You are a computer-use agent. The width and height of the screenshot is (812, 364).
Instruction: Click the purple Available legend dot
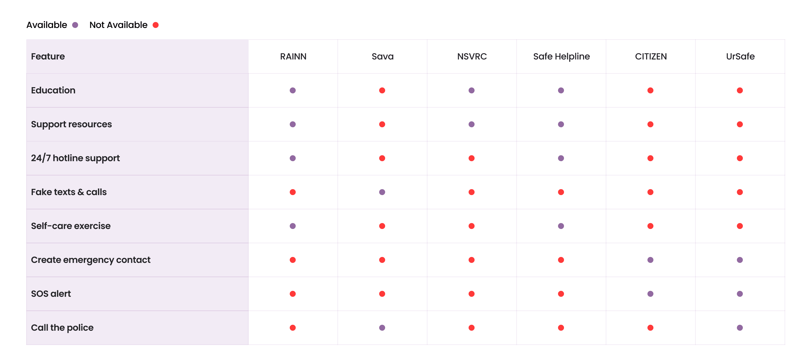[x=75, y=25]
